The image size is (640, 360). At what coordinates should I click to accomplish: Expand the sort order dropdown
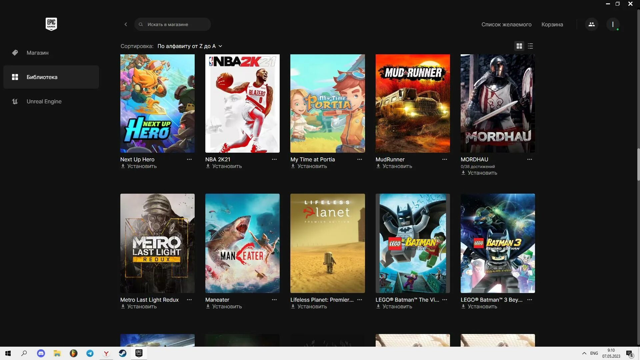[190, 46]
